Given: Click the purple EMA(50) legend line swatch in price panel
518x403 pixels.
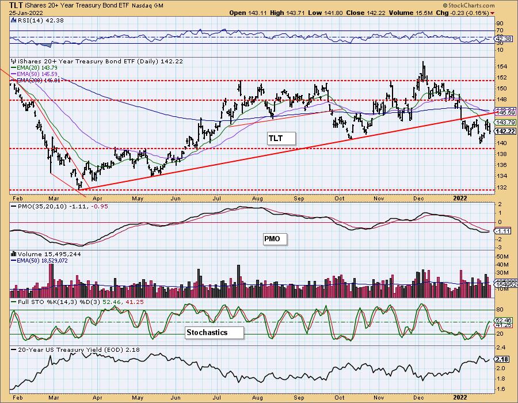Looking at the screenshot, I should click(x=14, y=74).
